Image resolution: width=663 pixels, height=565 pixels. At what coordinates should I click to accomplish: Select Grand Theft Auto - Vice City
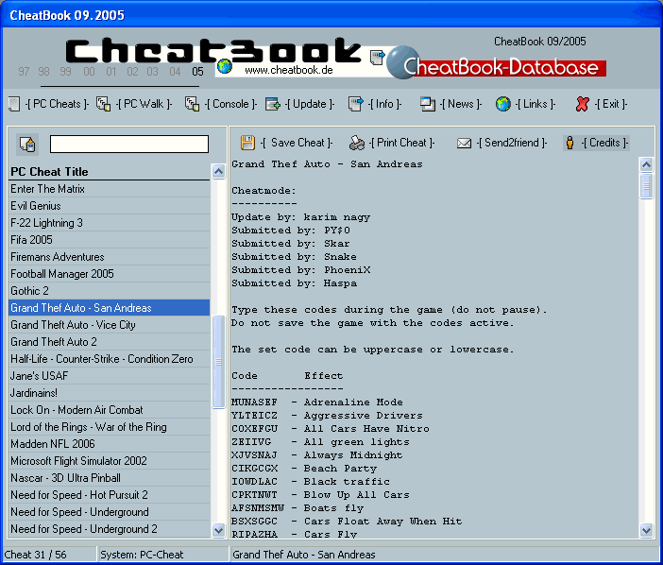(74, 325)
